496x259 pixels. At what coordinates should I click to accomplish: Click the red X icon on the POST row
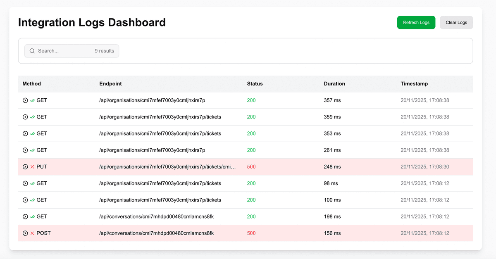tap(32, 233)
